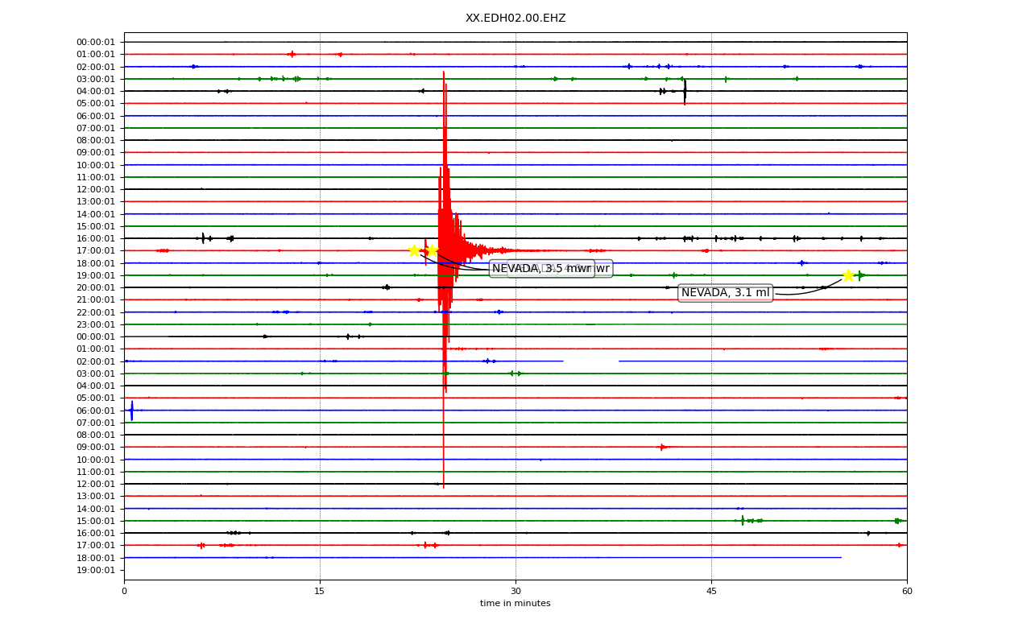The height and width of the screenshot is (644, 1031).
Task: Click the yellow star beside the 3.1 ml event
Action: [848, 275]
